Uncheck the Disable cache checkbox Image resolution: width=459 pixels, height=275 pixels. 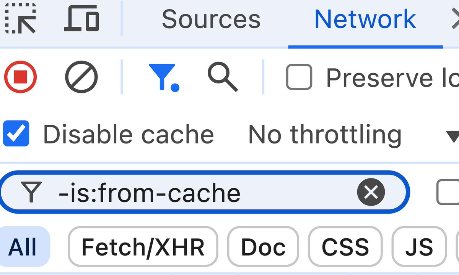click(x=16, y=133)
